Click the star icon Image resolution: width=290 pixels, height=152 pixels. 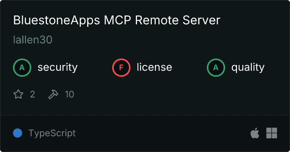tap(18, 94)
